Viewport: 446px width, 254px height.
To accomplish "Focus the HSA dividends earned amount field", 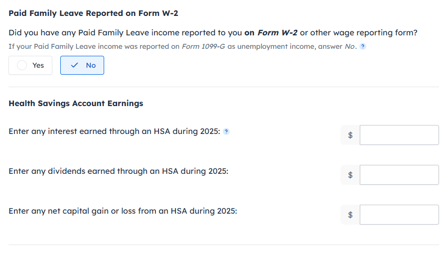I will coord(399,175).
